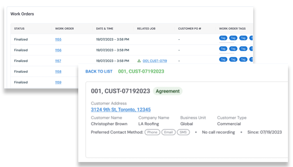Open work order 1159
The image size is (293, 167).
[x=58, y=83]
